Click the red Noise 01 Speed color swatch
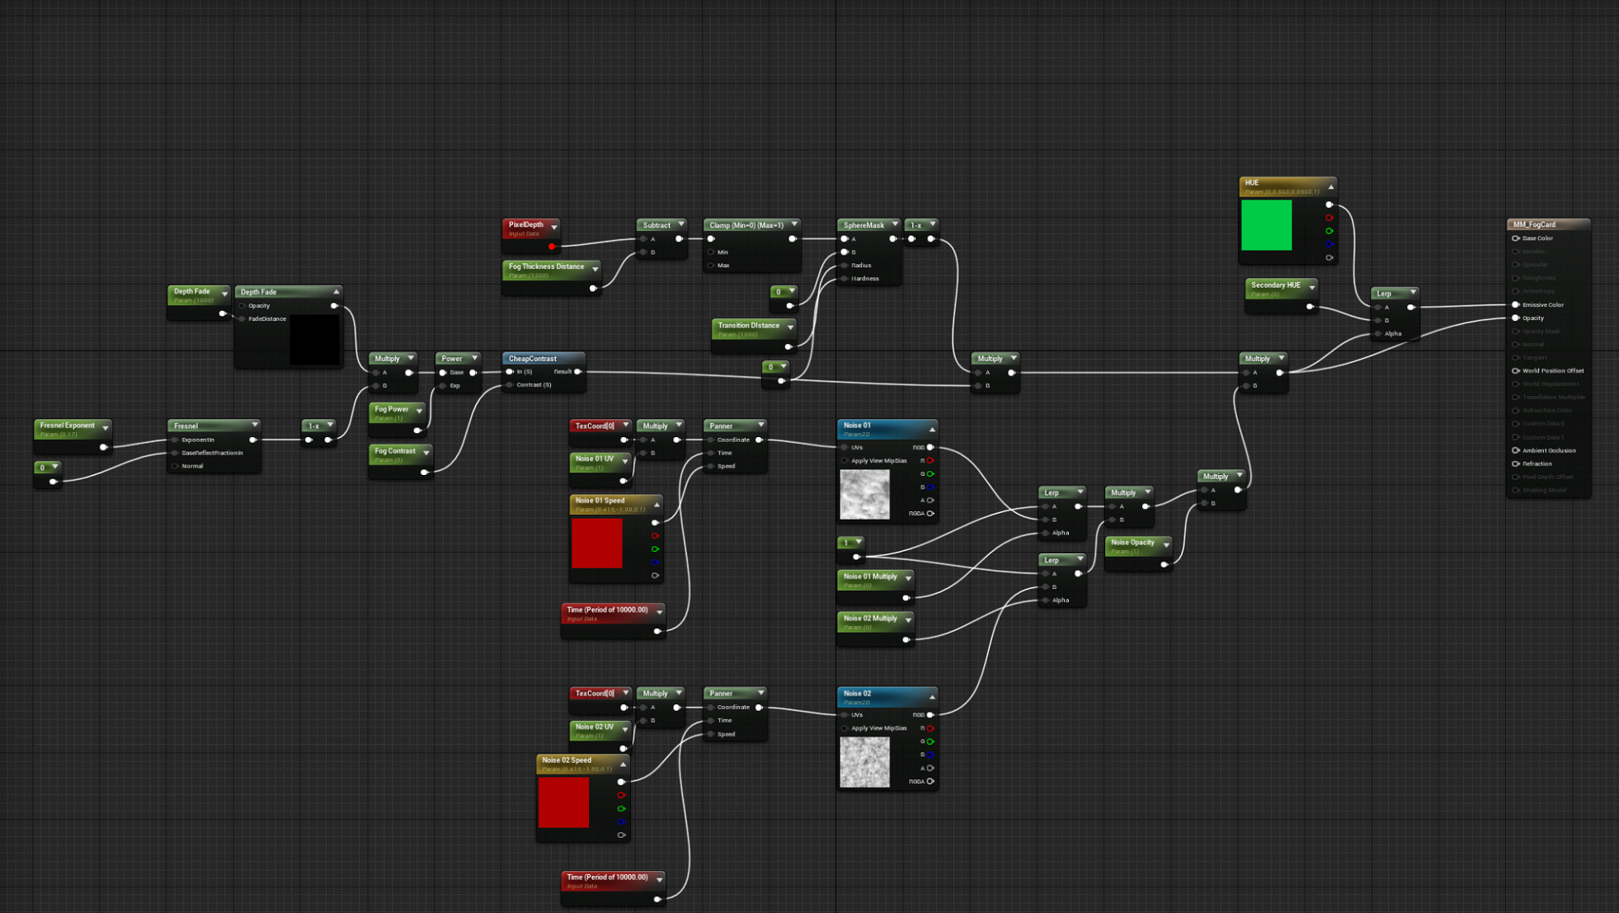The height and width of the screenshot is (913, 1619). coord(596,543)
